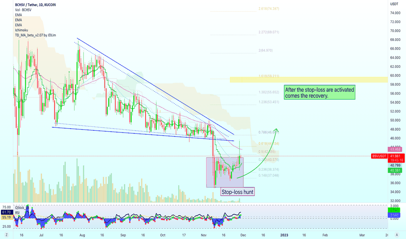
Task: Click the Dec label on time axis
Action: click(x=243, y=235)
